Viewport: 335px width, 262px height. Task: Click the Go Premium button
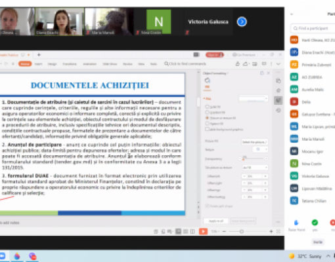click(244, 55)
